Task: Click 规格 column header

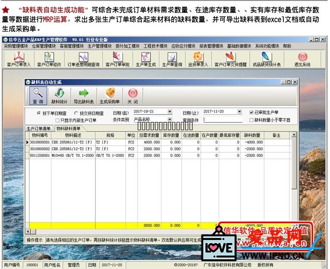Action: coord(110,135)
